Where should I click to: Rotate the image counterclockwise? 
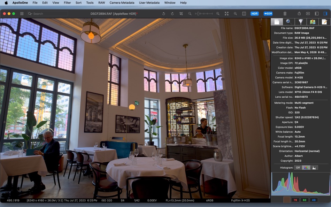tap(163, 14)
